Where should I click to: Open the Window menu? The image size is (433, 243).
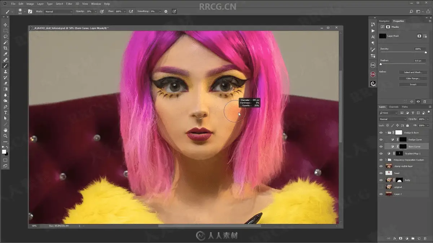(96, 4)
